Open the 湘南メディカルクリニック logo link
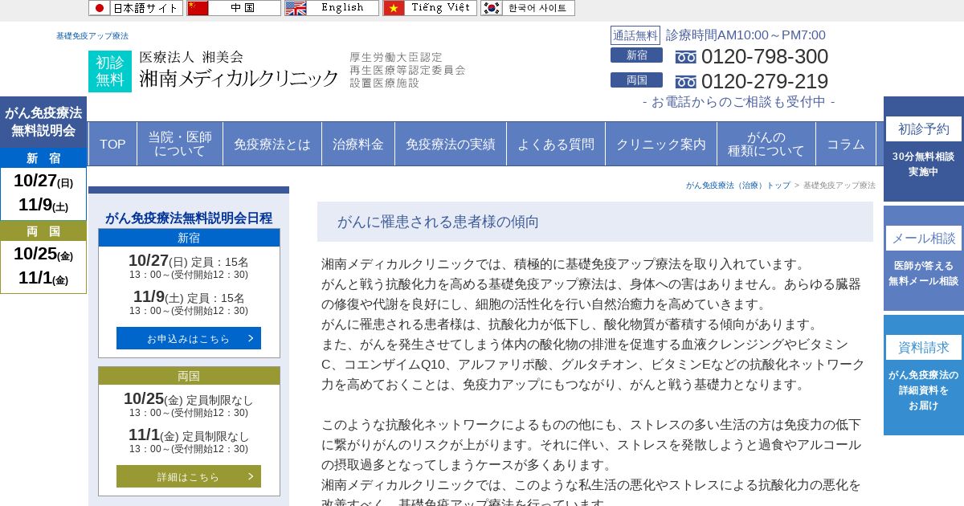Viewport: 964px width, 506px height. [x=239, y=71]
